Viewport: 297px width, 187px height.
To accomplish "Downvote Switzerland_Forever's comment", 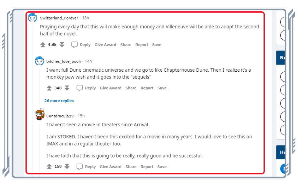I will [62, 45].
